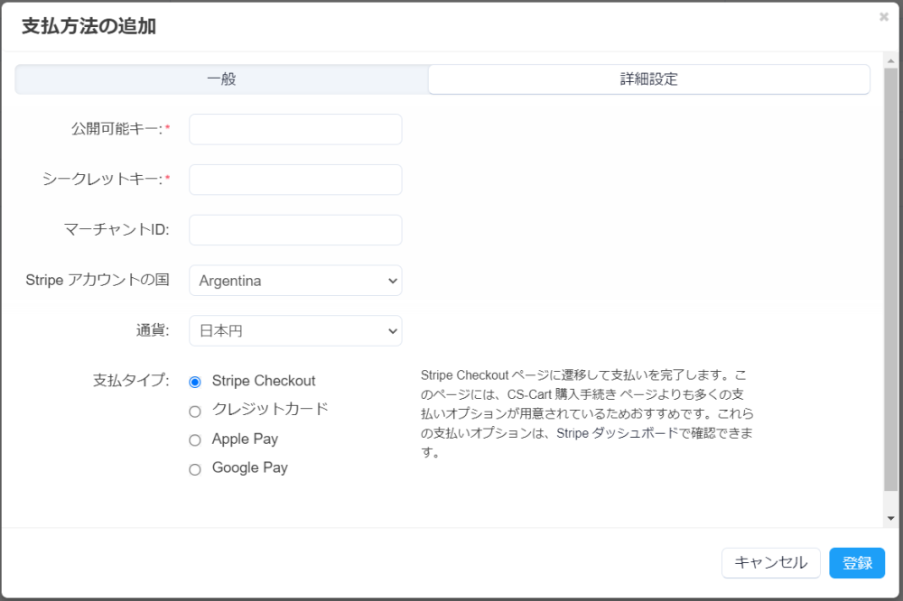Click the 公開可能キー input field

coord(295,130)
